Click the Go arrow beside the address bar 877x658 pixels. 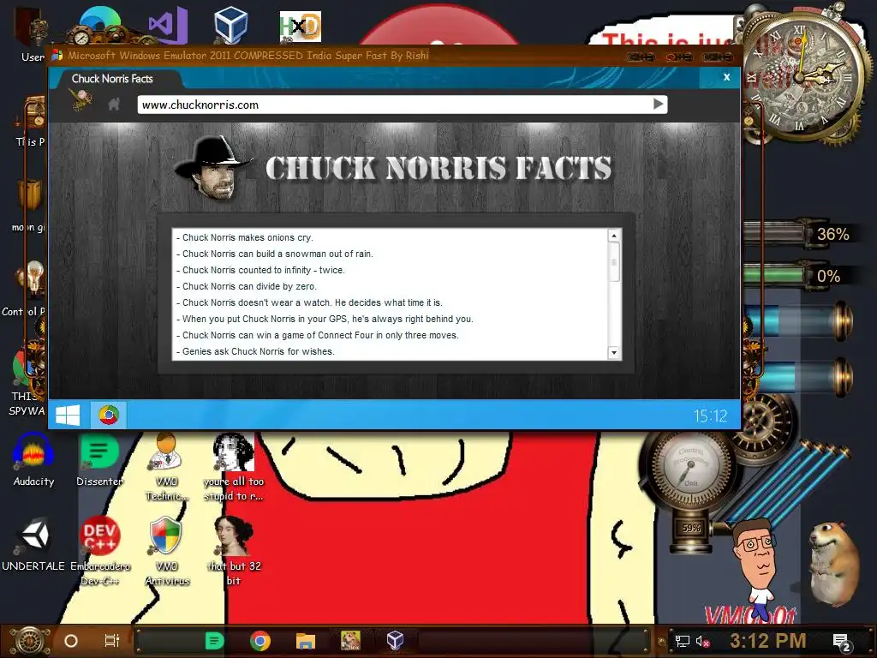click(659, 104)
